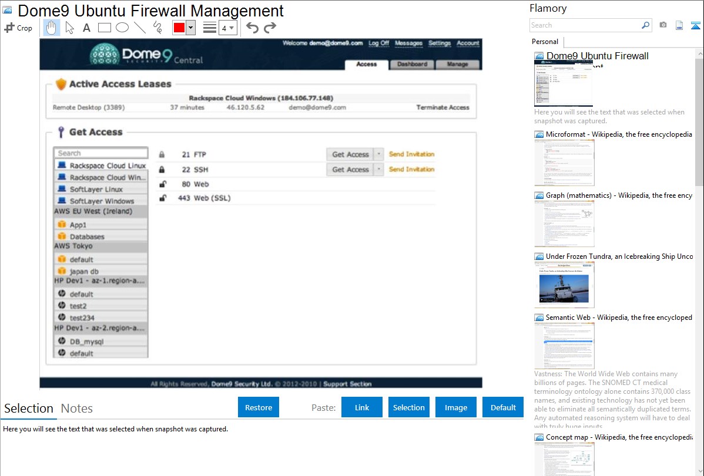Activate the hand pan tool
Screen dimensions: 704x476
coord(51,28)
